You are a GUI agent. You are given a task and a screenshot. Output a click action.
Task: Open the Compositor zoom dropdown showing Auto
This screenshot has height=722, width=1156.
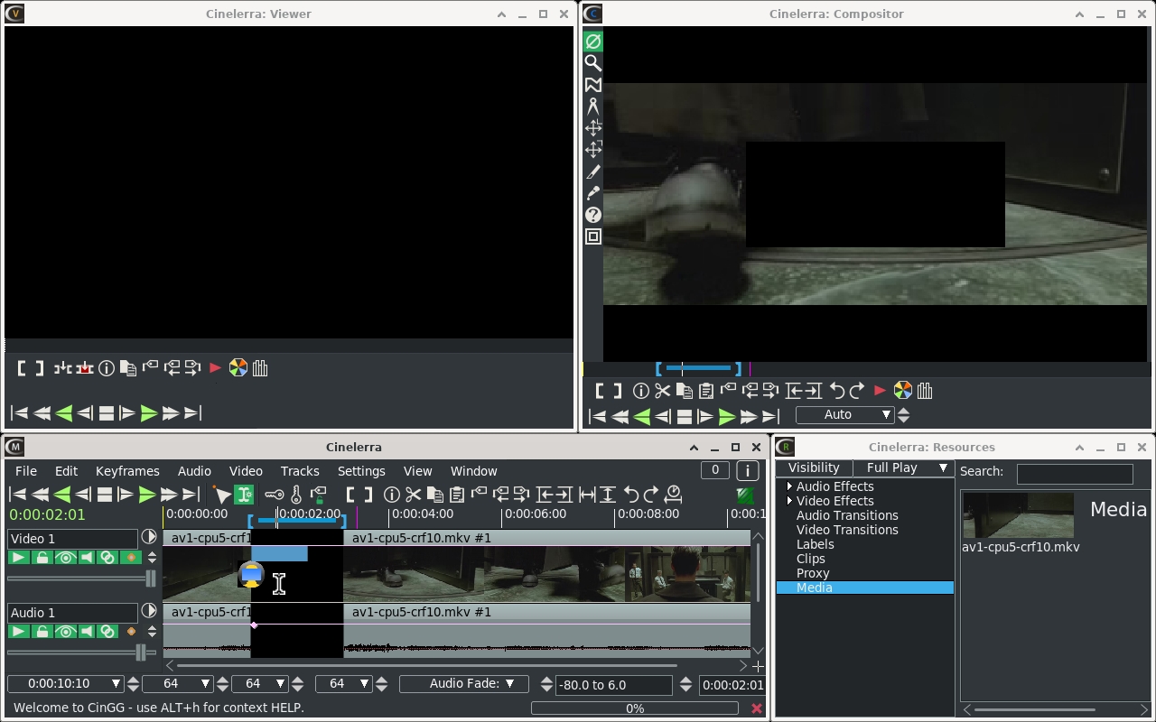point(844,415)
